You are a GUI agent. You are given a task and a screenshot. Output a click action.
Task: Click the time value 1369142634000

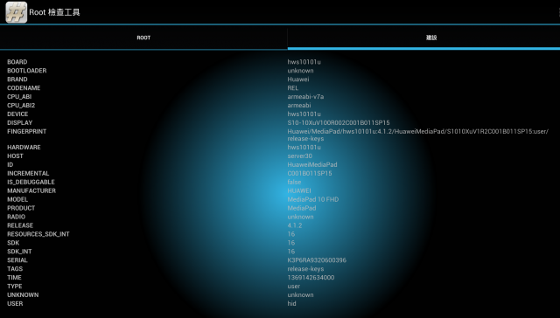[x=311, y=278]
